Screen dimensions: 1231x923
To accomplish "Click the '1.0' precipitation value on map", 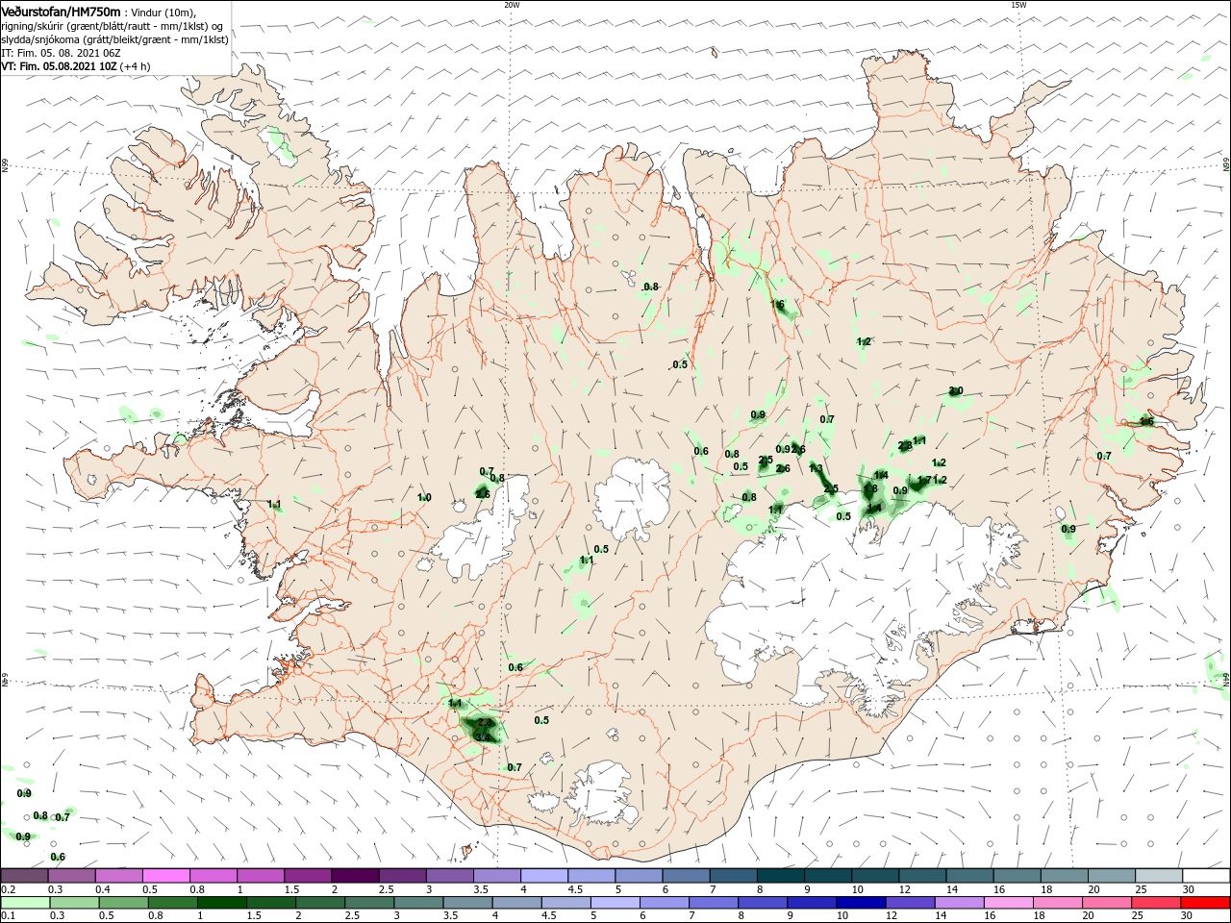I will coord(424,497).
